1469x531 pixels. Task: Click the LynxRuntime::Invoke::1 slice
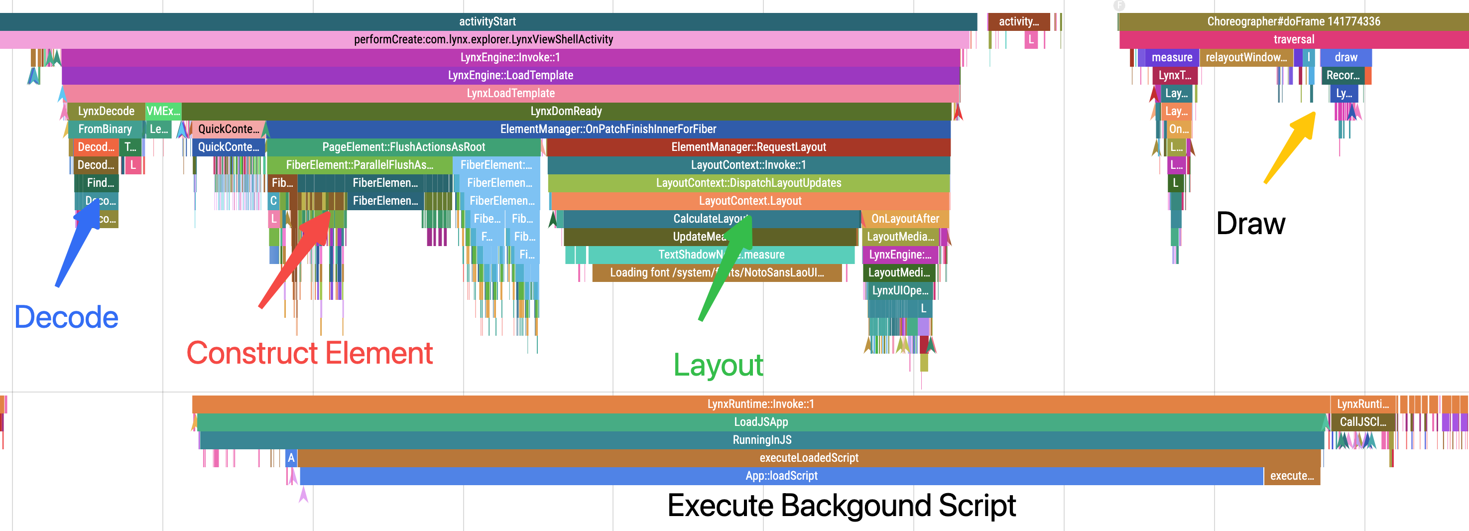tap(761, 404)
